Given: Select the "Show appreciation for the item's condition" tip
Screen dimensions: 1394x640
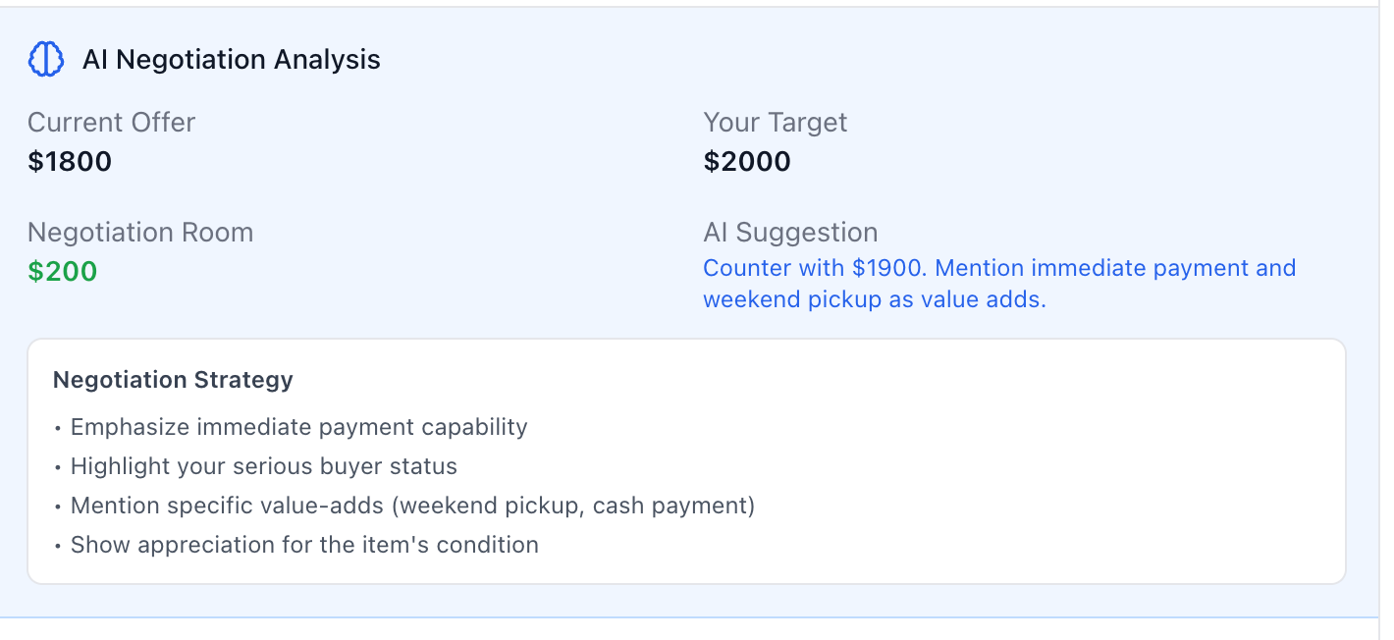Looking at the screenshot, I should (x=304, y=545).
